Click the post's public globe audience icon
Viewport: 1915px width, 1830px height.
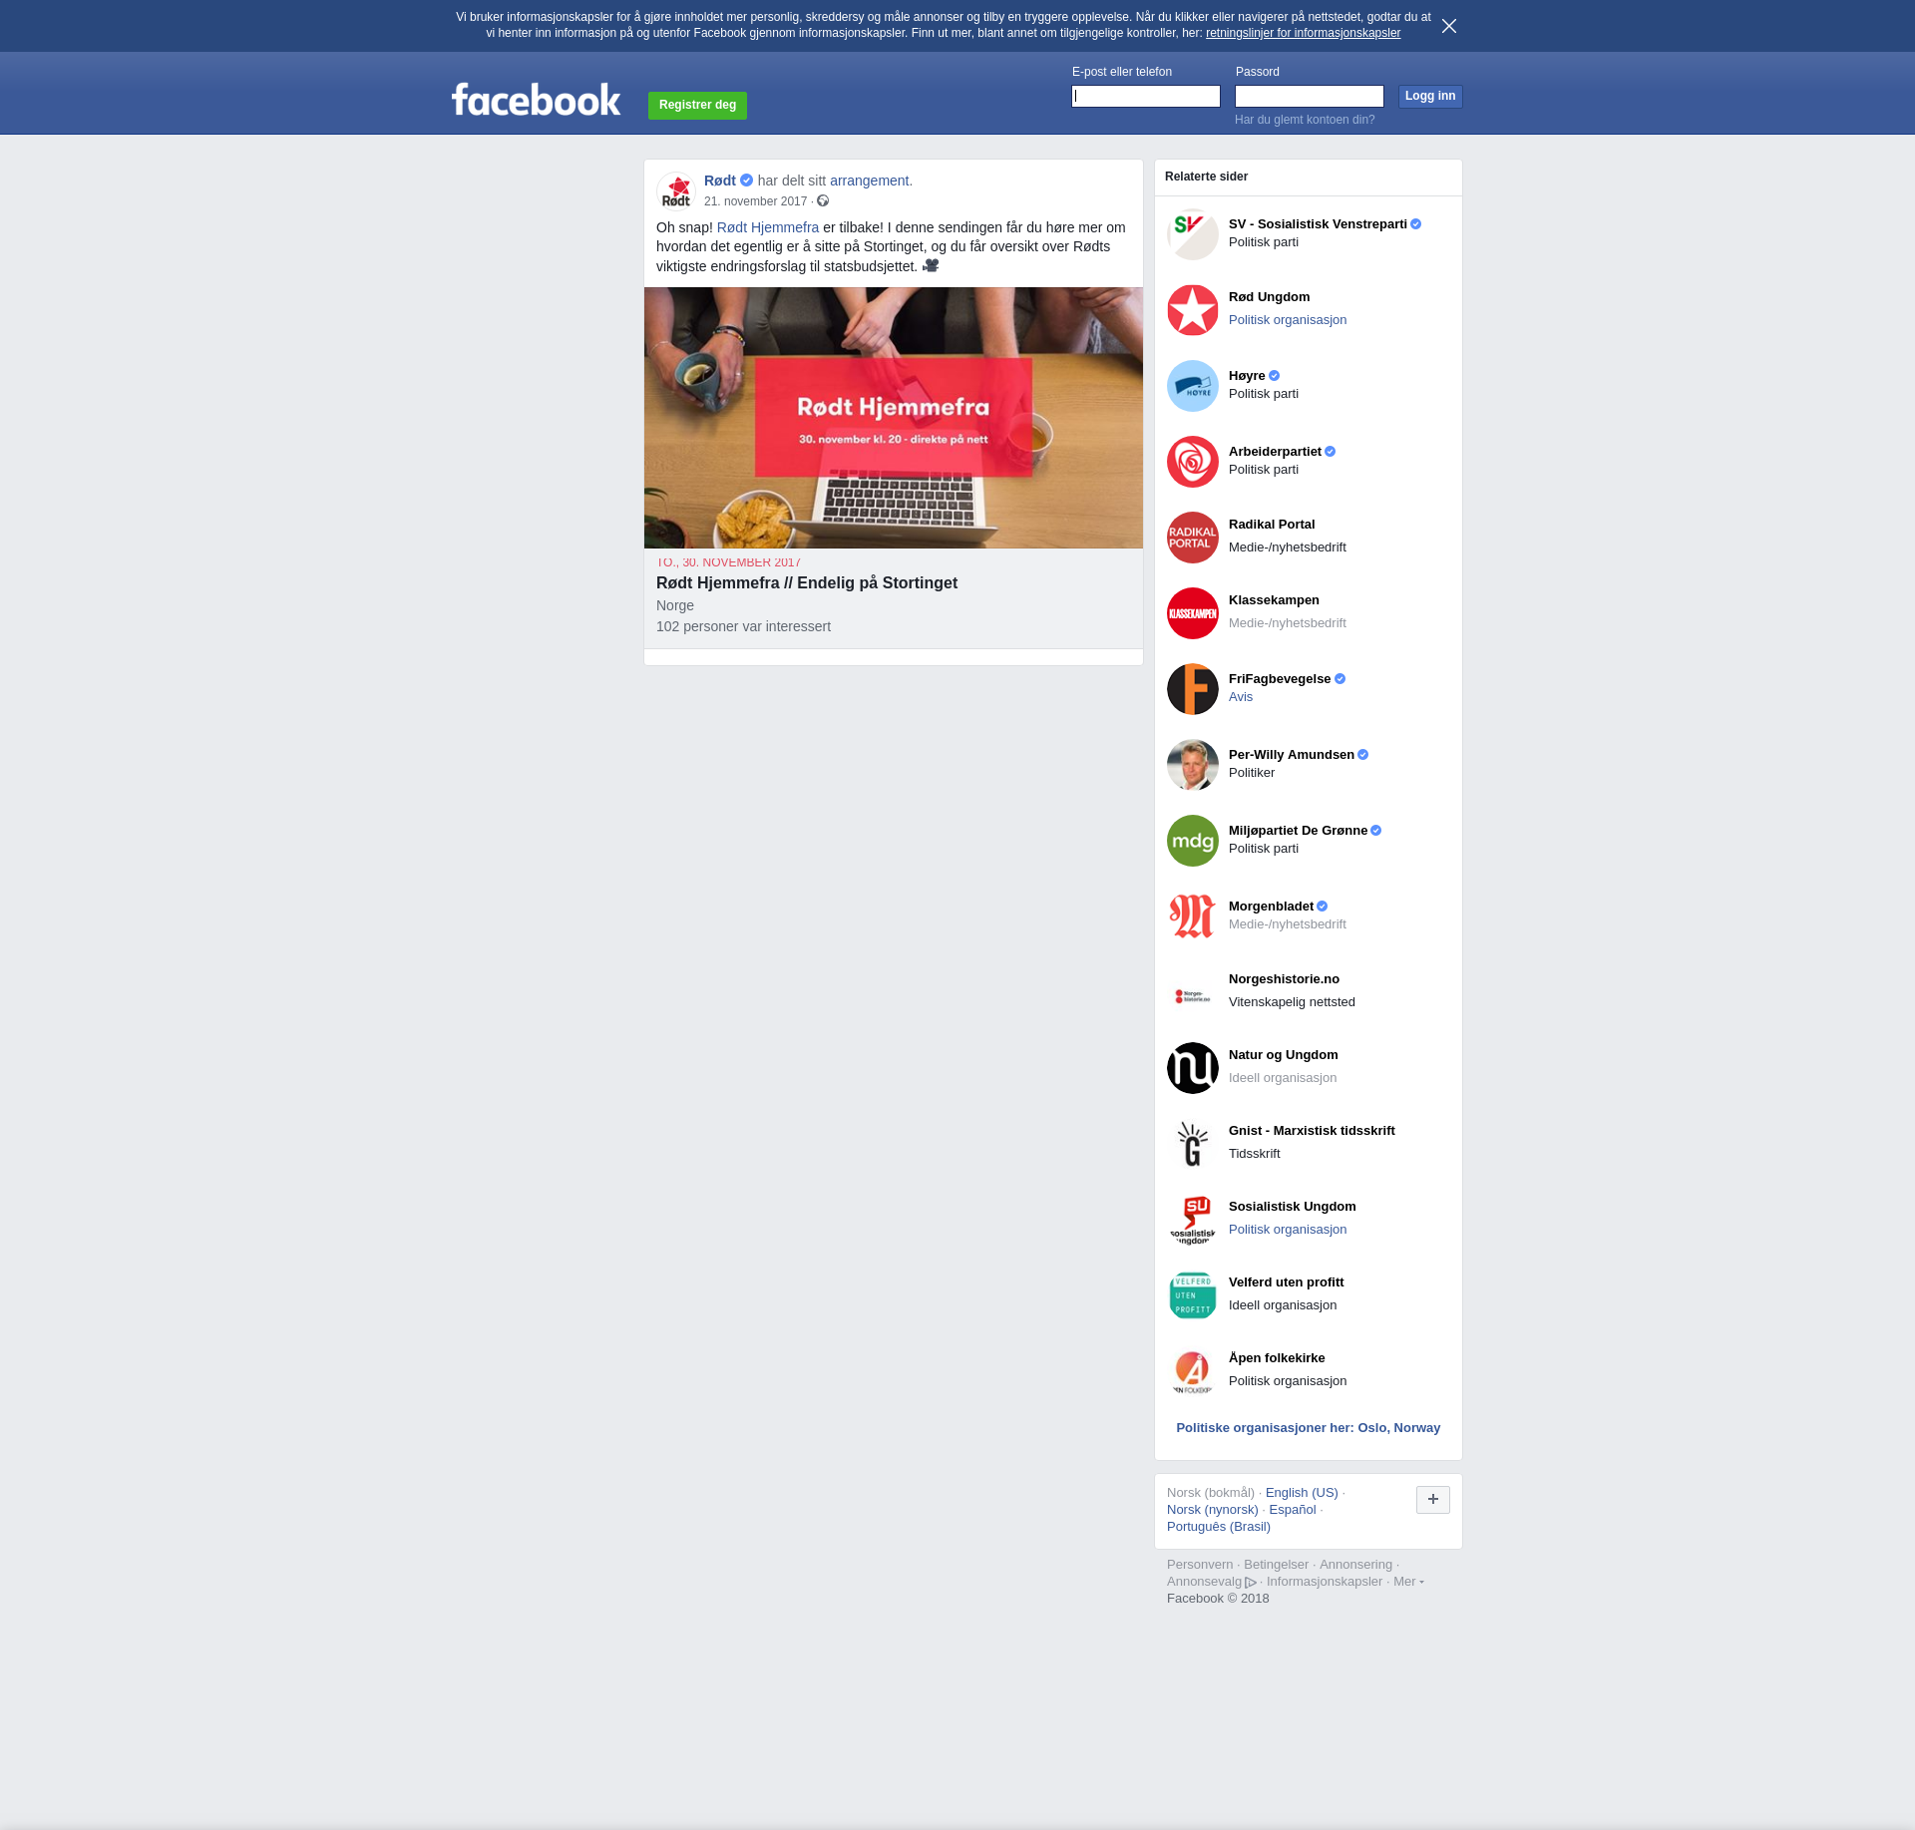(823, 201)
